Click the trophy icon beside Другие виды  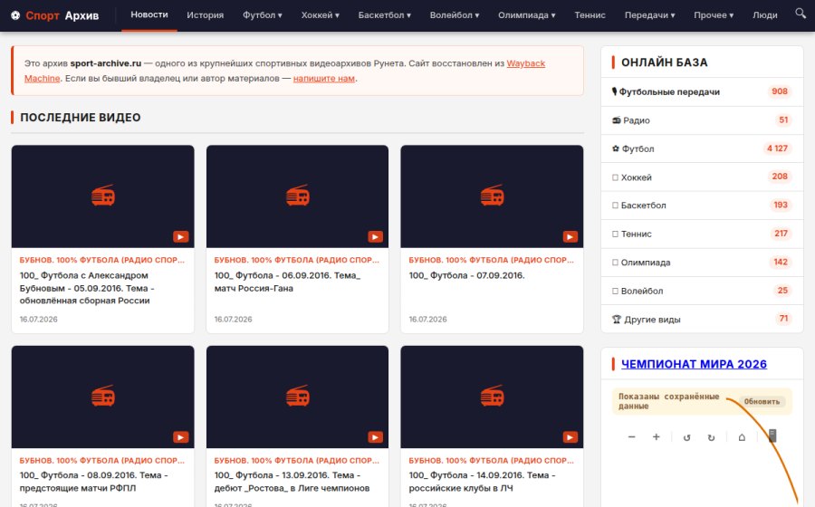click(x=617, y=320)
